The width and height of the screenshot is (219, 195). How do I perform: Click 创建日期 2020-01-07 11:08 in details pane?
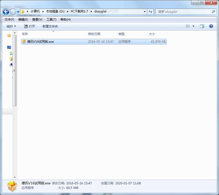(x=121, y=183)
